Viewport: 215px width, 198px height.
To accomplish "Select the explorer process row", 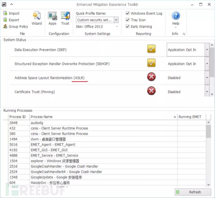I will [x=107, y=161].
